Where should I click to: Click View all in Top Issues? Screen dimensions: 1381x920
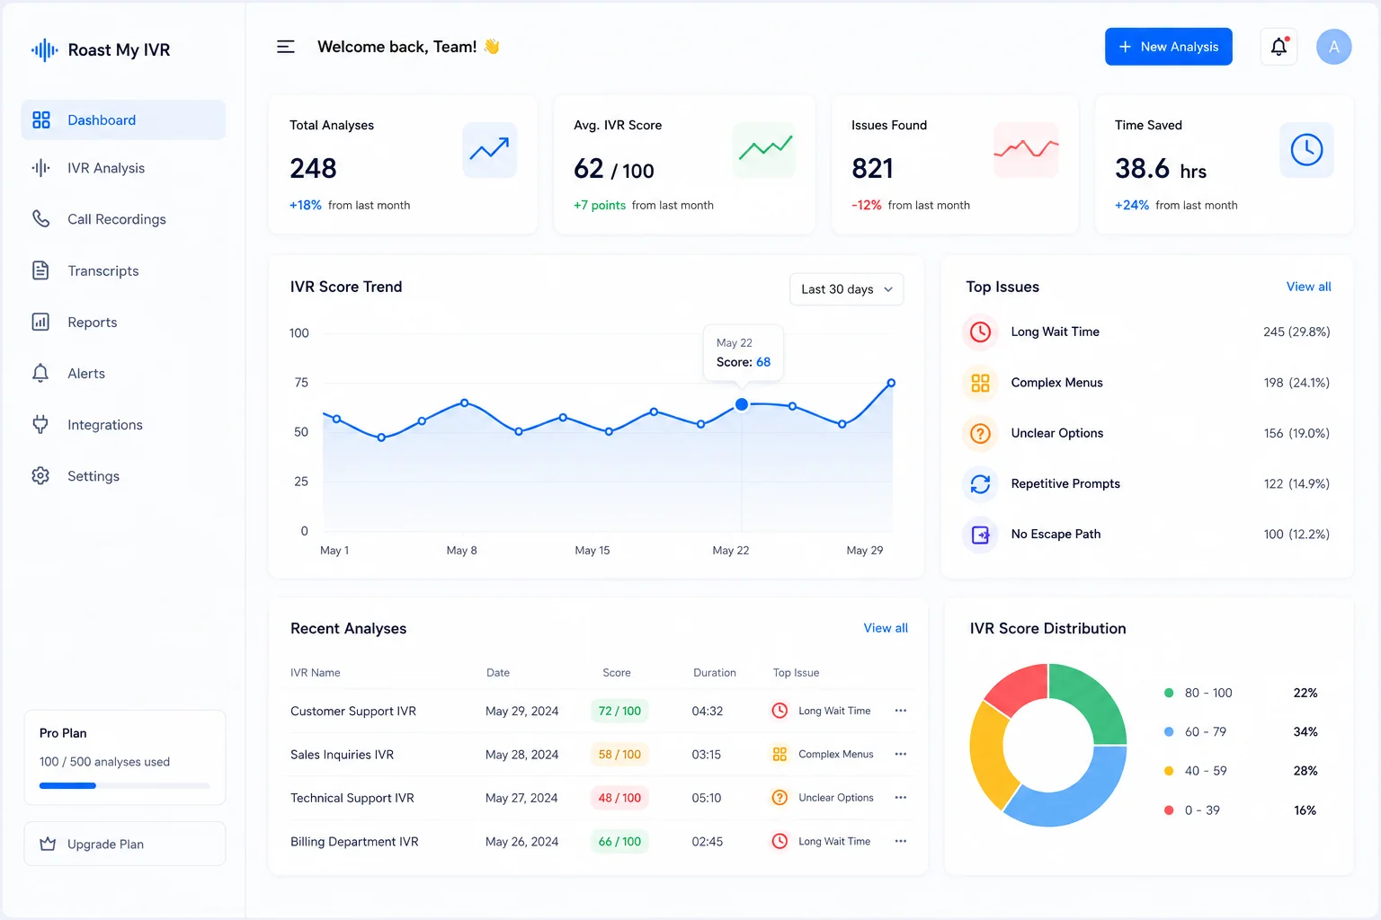1308,287
